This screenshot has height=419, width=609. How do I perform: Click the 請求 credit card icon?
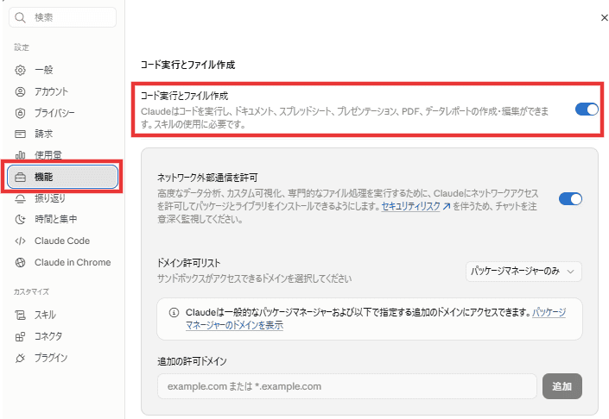click(20, 134)
